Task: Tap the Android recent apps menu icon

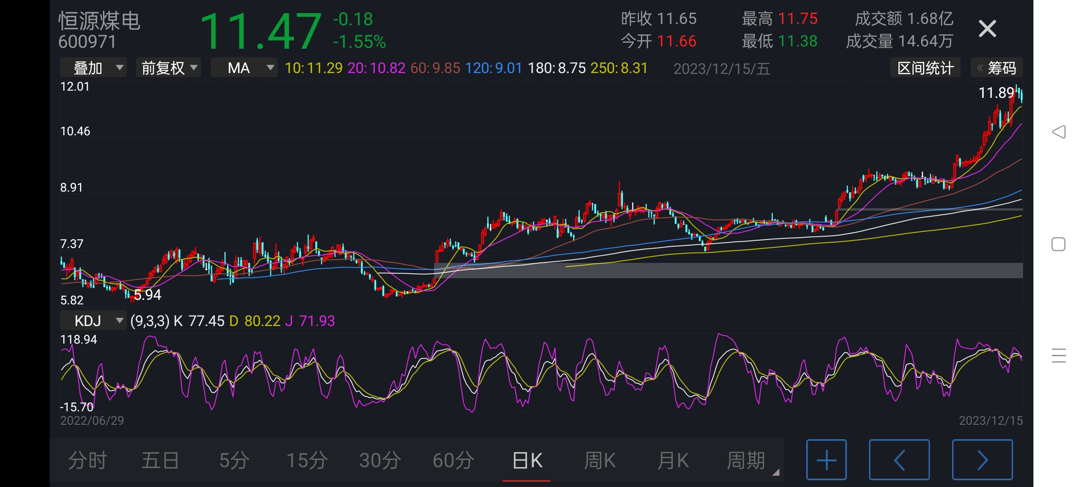Action: click(x=1059, y=356)
